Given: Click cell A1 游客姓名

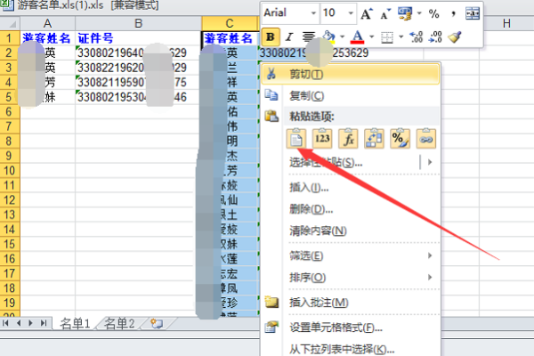Looking at the screenshot, I should tap(48, 38).
